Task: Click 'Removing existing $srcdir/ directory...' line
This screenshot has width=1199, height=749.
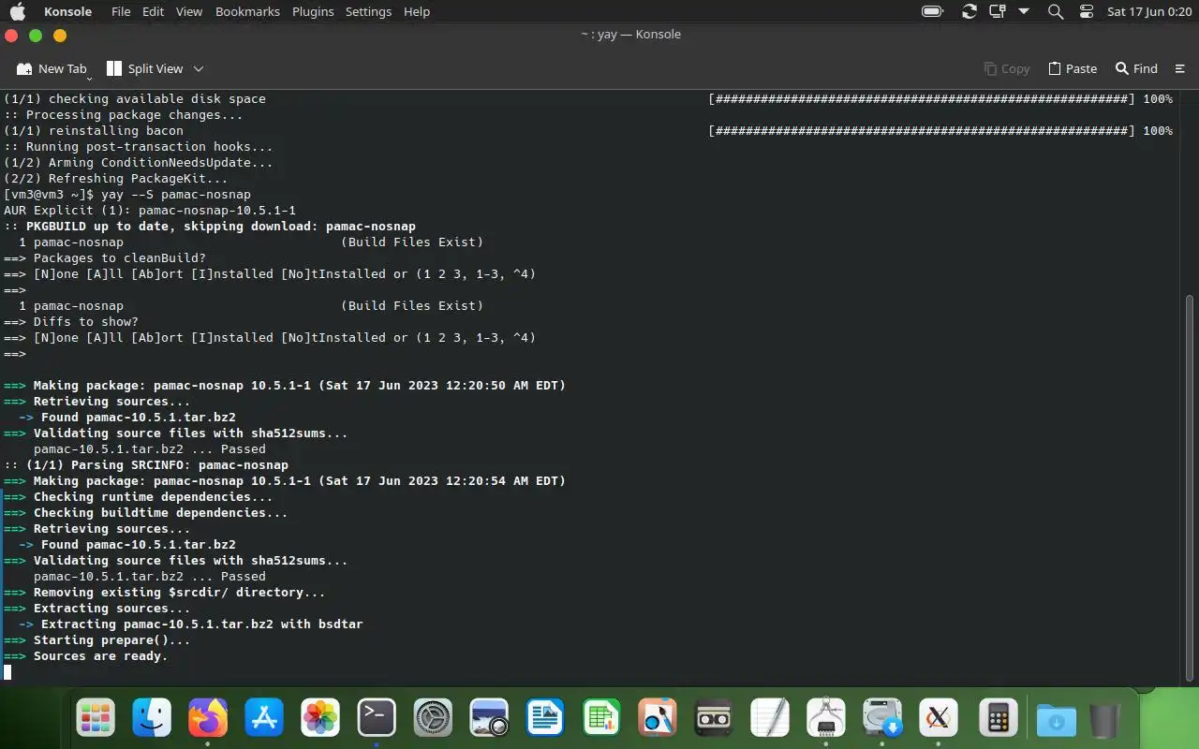Action: (180, 592)
